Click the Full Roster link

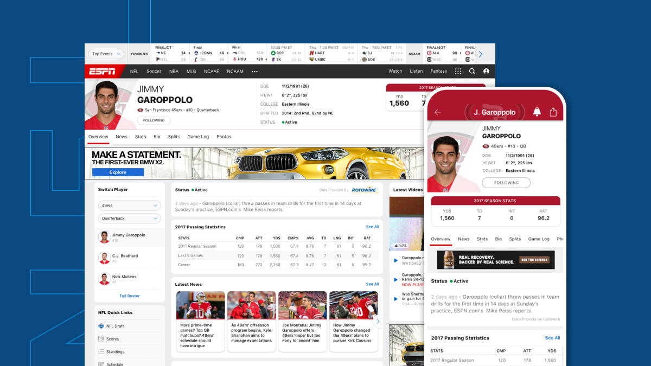click(130, 296)
